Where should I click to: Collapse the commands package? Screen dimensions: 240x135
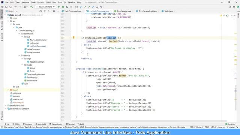(x=19, y=34)
